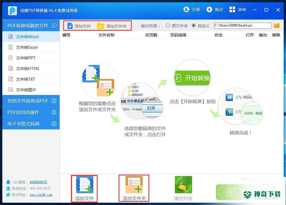Viewport: 286px width, 205px height.
Task: Click the yen coin icon beside 购买
Action: tap(209, 9)
